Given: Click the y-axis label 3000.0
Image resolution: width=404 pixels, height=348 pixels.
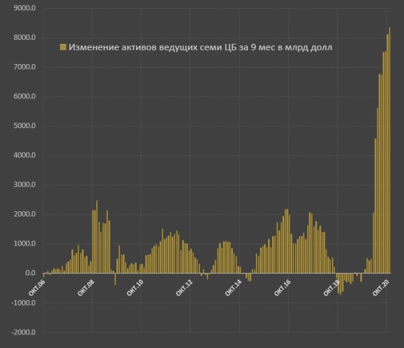Looking at the screenshot, I should click(24, 185).
